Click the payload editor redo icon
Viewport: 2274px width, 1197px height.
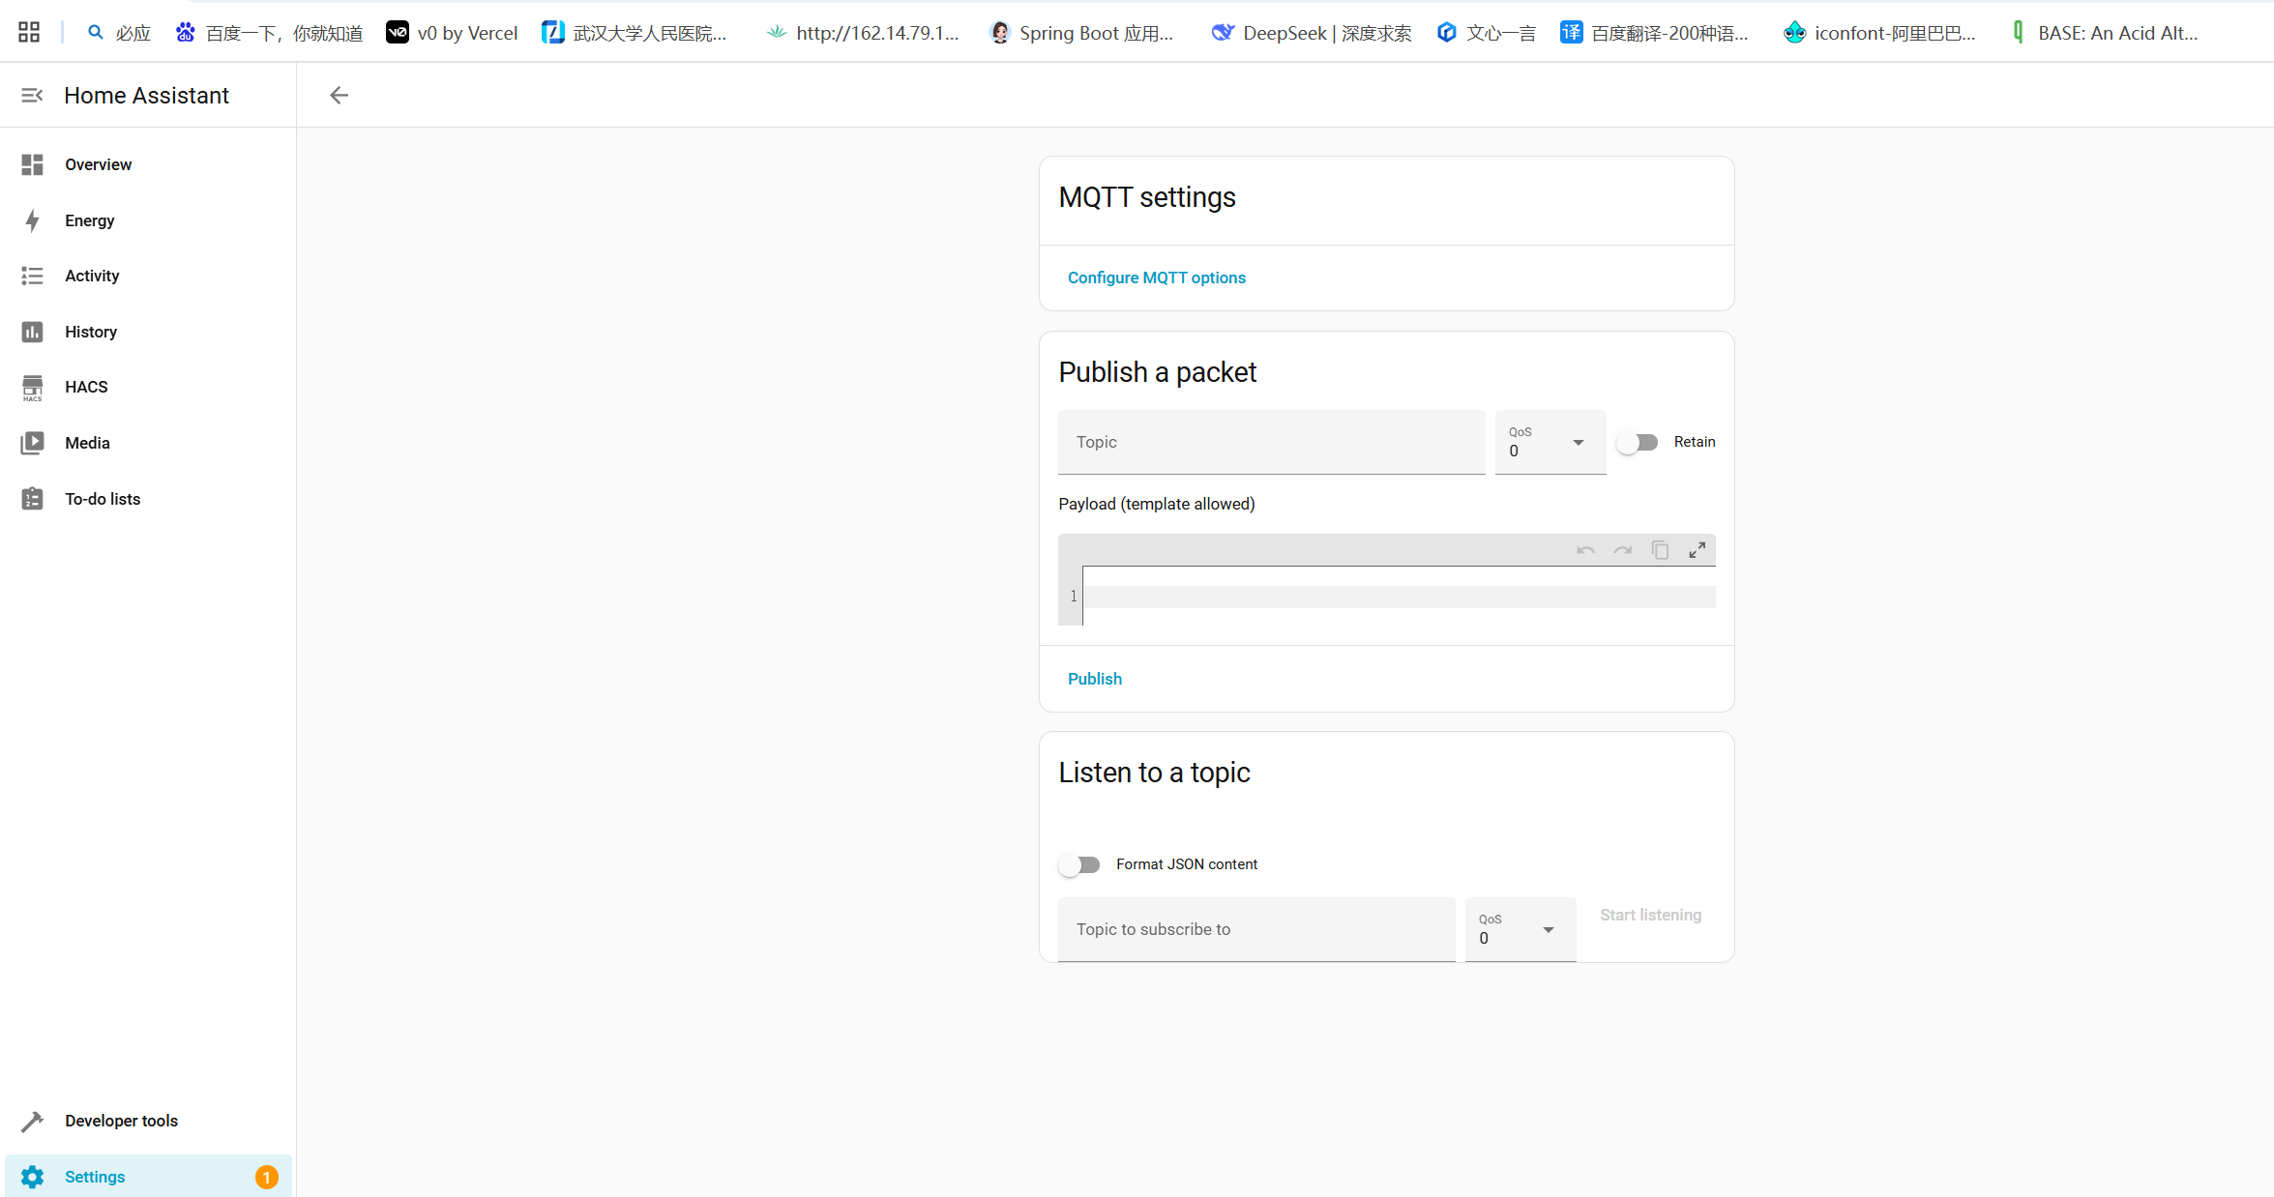click(1623, 550)
